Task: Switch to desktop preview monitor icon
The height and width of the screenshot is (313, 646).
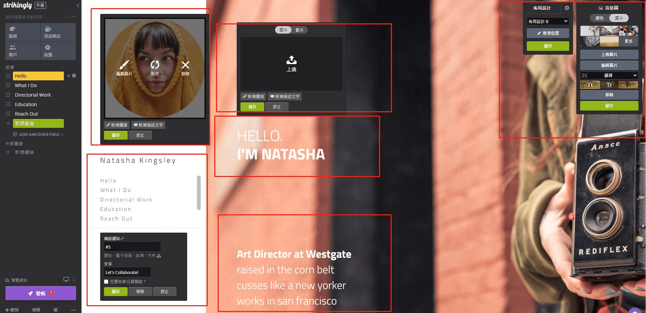Action: click(x=66, y=279)
